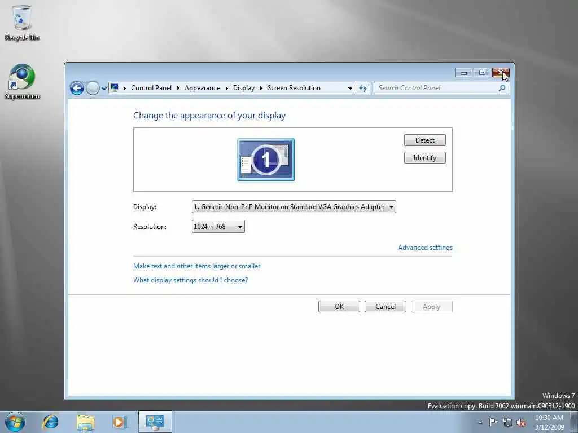The height and width of the screenshot is (433, 578).
Task: Click the computer icon in address bar
Action: 115,87
